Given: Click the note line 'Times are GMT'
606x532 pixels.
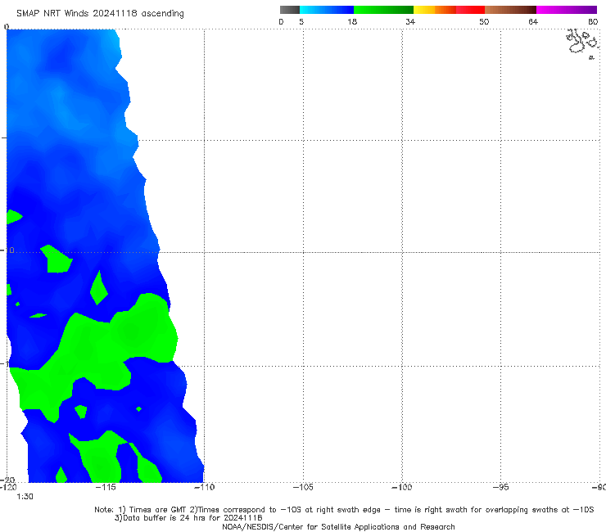Looking at the screenshot, I should pos(157,510).
